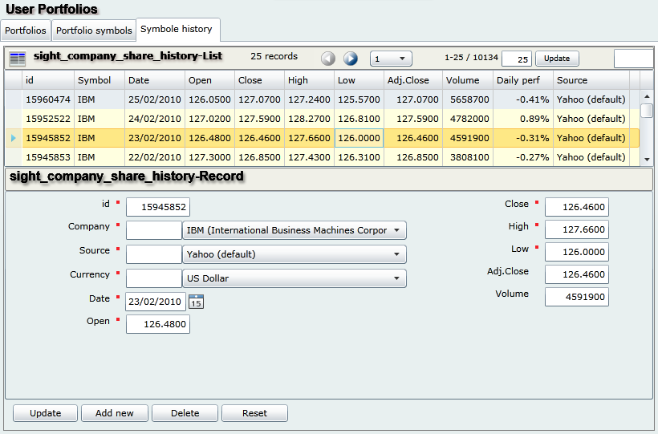Viewport: 658px width, 434px height.
Task: Click Daily perf cell 0.89%
Action: click(523, 119)
